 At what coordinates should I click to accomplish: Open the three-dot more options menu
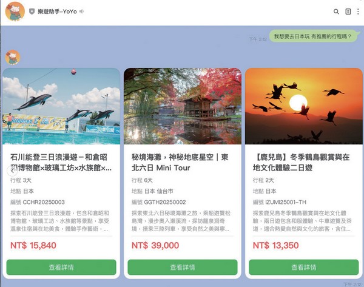358,12
